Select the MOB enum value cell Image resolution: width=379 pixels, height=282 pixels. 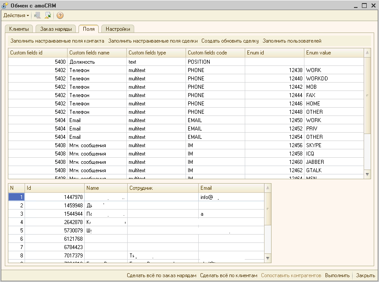coord(334,87)
